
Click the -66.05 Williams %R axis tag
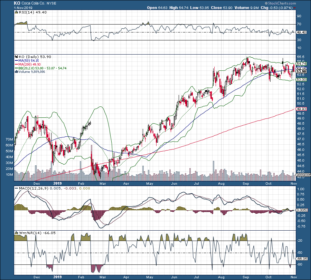302,259
